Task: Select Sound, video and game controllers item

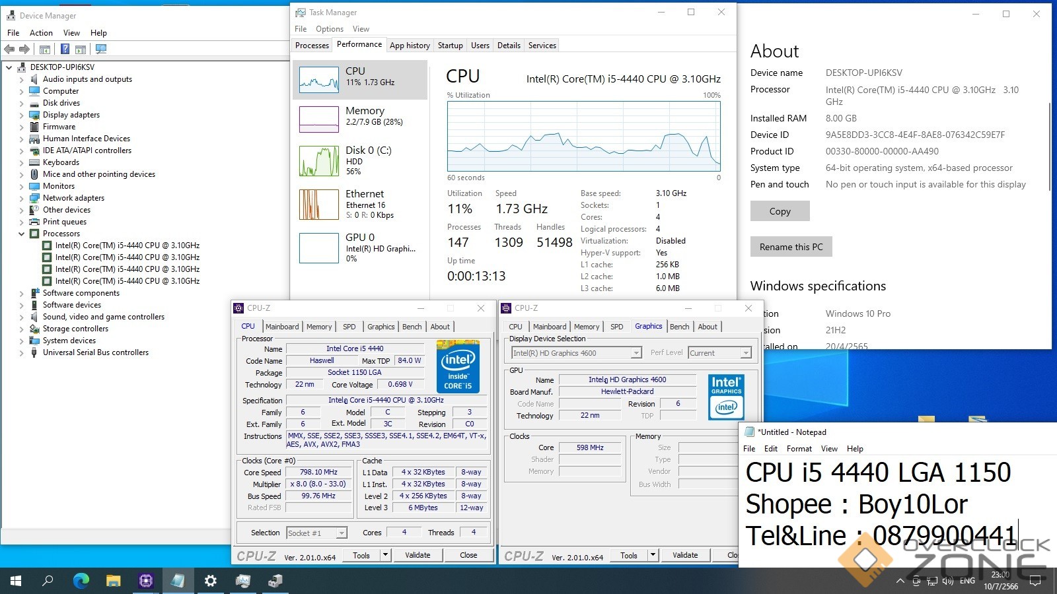Action: pyautogui.click(x=104, y=317)
